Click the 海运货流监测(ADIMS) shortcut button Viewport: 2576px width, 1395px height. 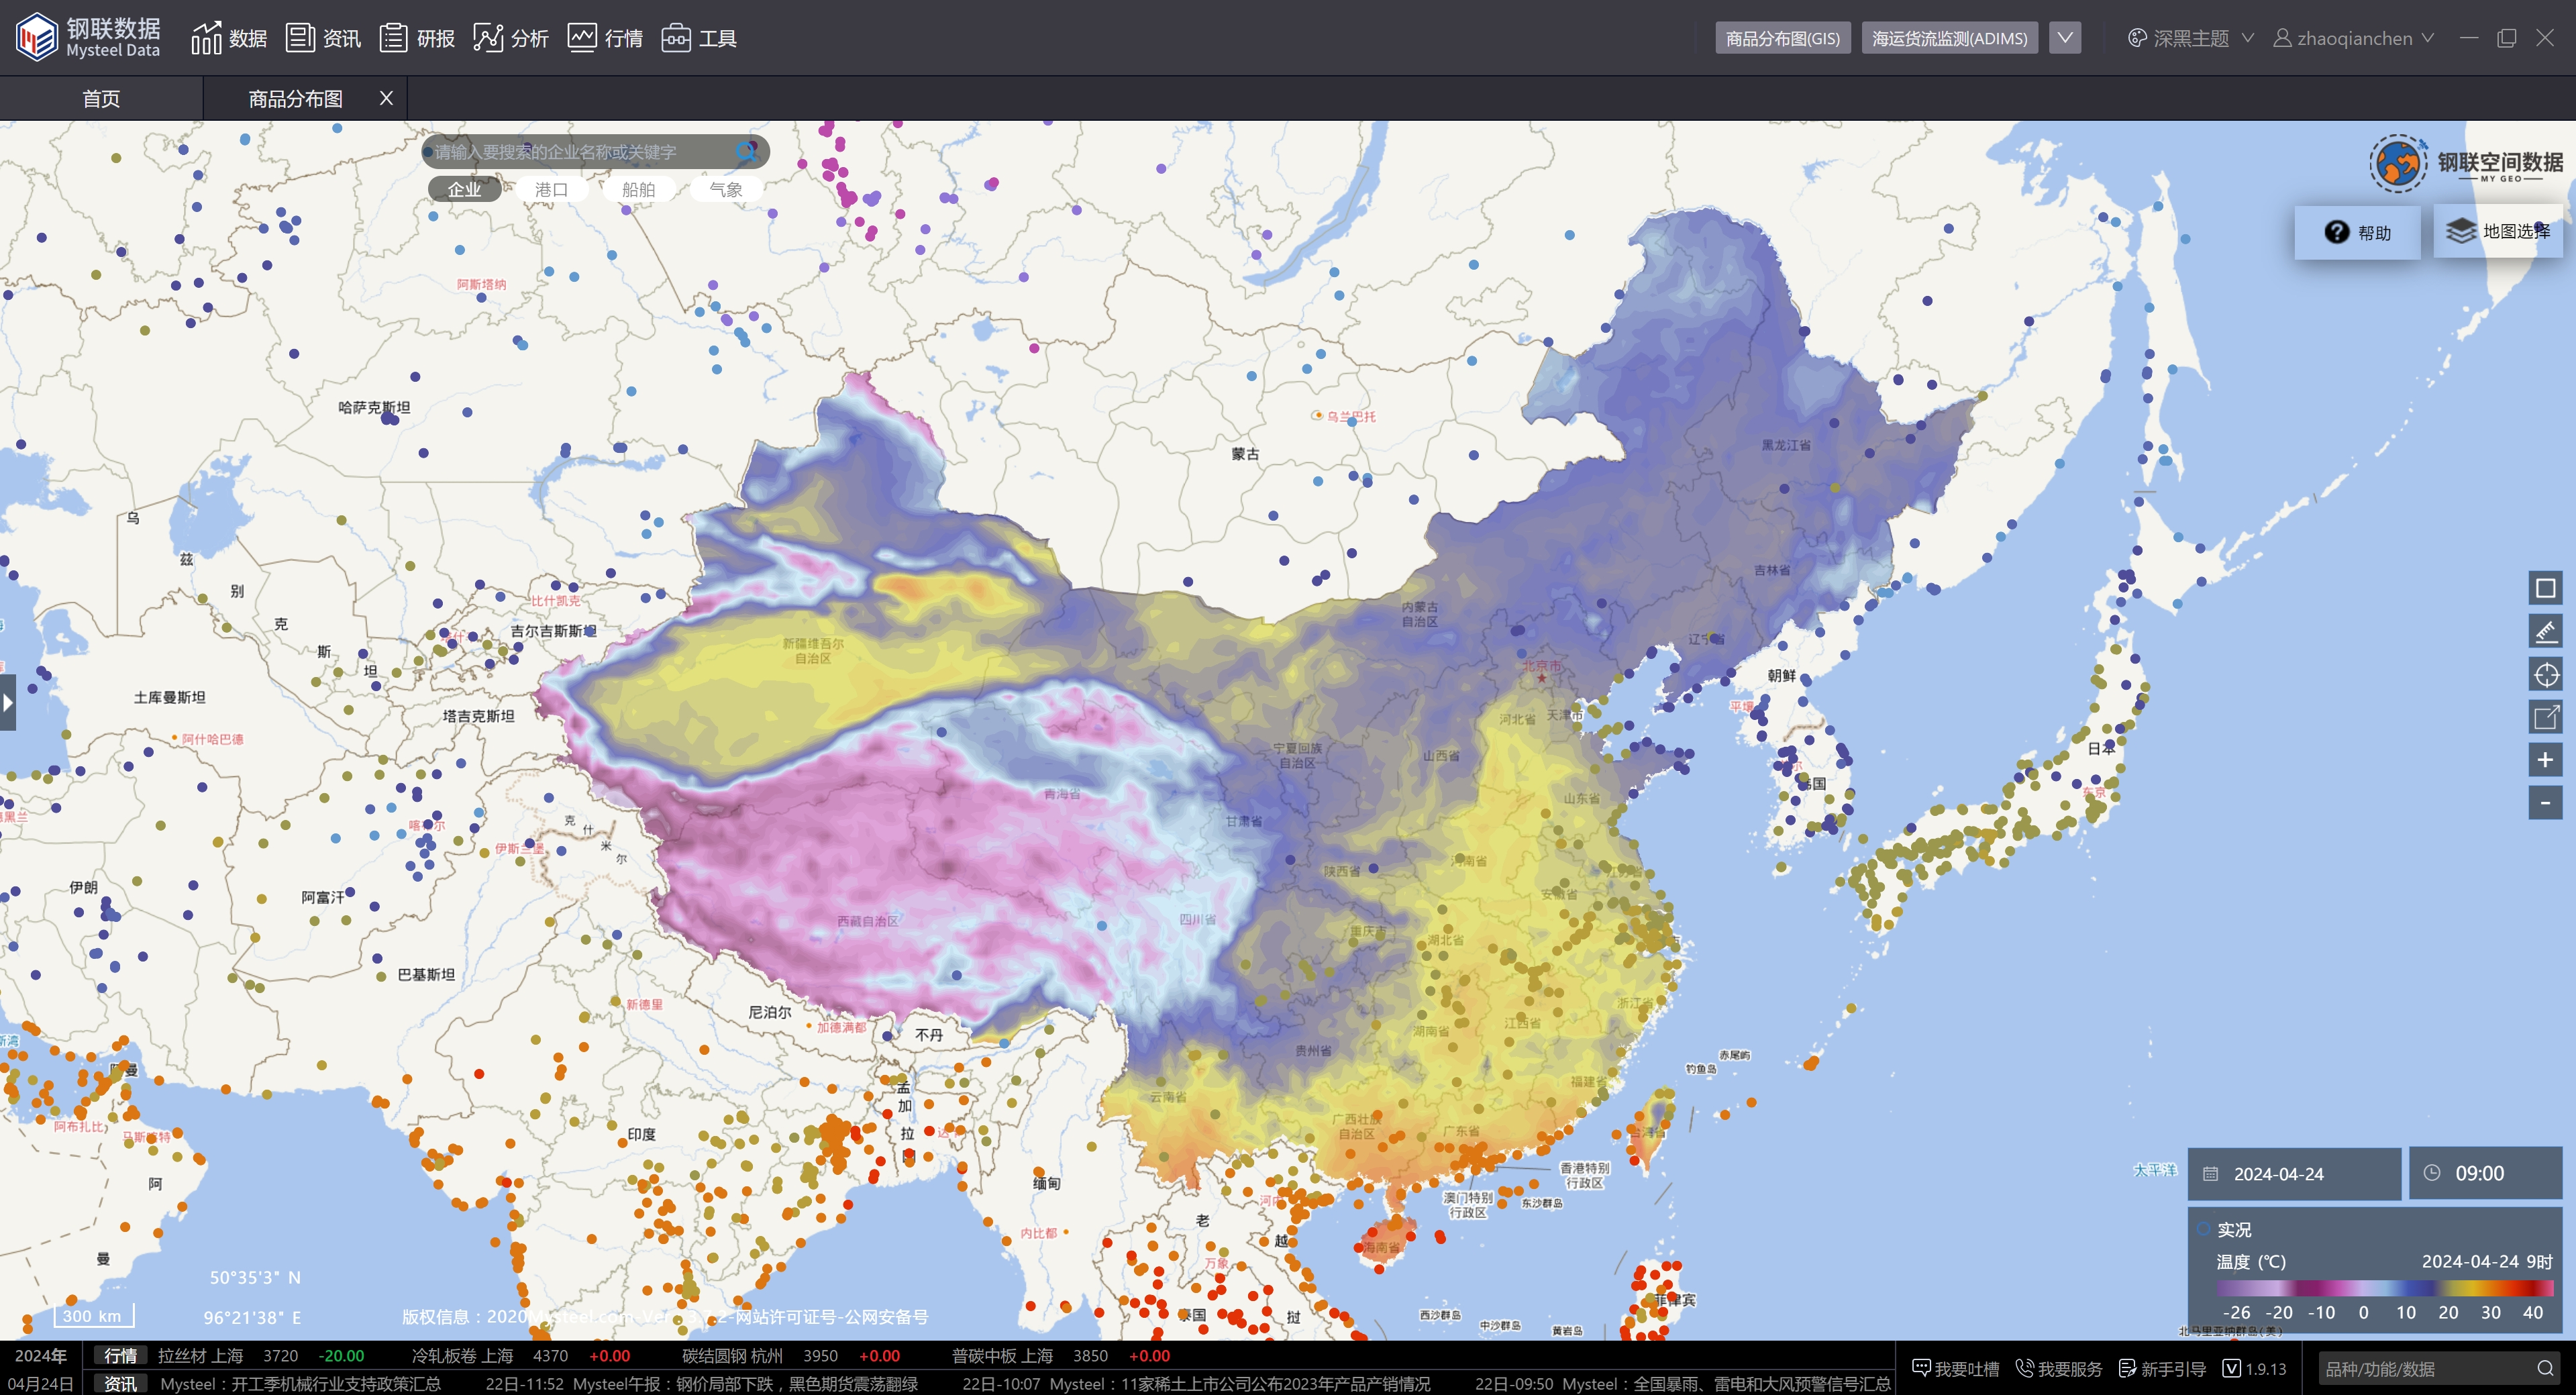coord(1949,38)
